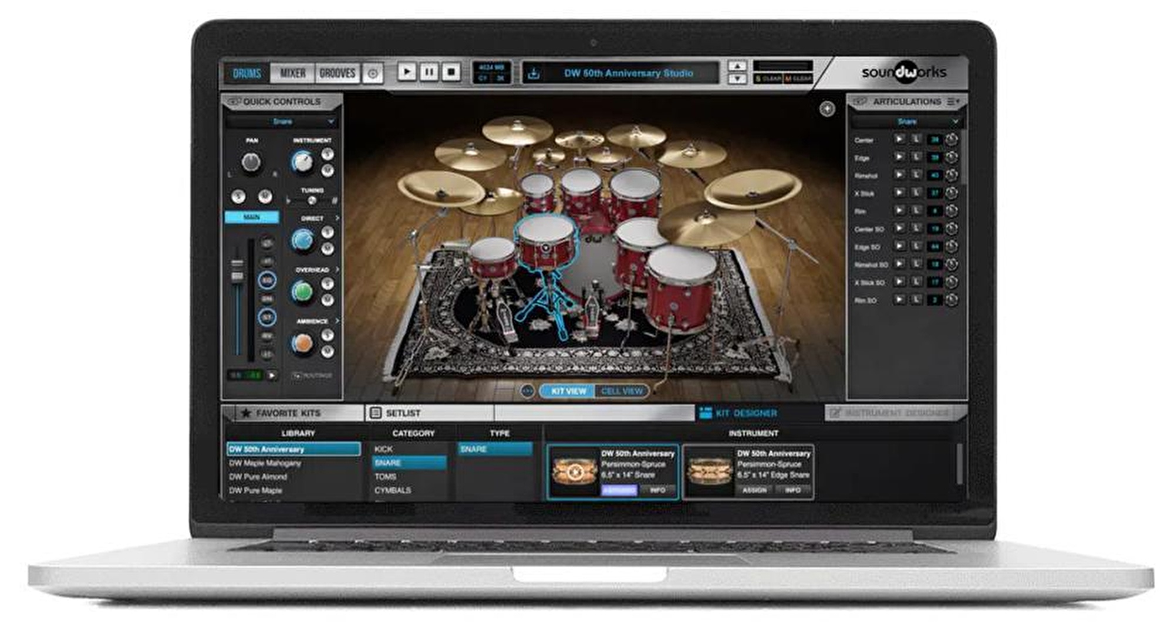Toggle Learn for the X Stick articulation
Screen dimensions: 1174x624
pos(916,192)
